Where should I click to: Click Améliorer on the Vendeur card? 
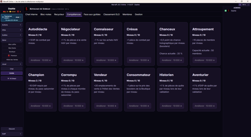coord(106,106)
